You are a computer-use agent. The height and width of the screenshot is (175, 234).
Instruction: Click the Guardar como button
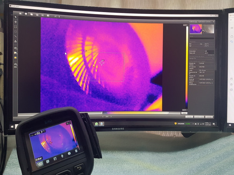coord(199,117)
